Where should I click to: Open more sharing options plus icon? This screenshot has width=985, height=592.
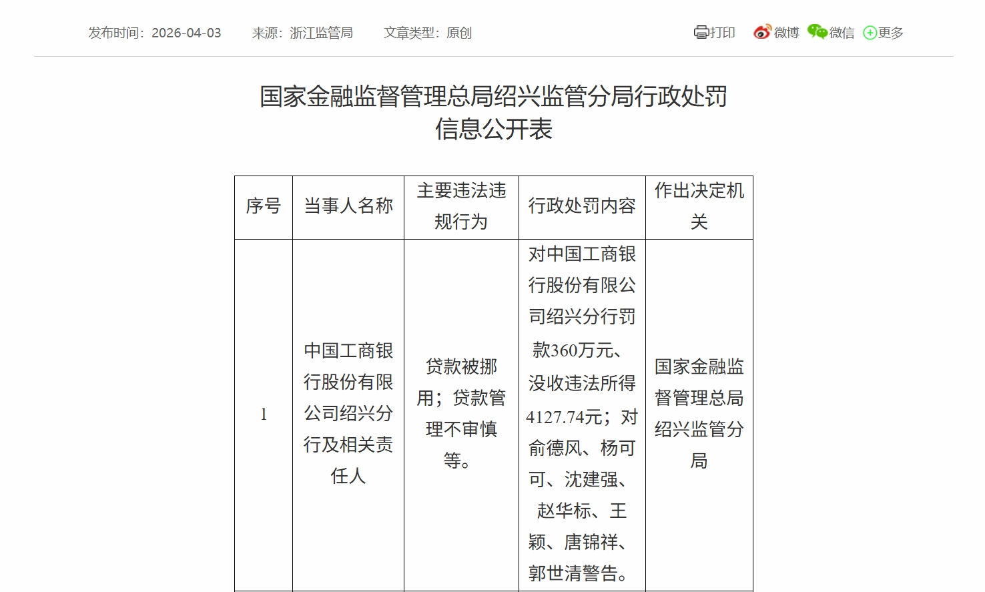point(870,33)
